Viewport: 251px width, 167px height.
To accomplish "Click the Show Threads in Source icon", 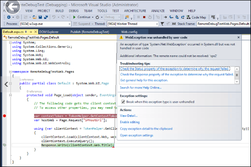I will tap(174, 24).
